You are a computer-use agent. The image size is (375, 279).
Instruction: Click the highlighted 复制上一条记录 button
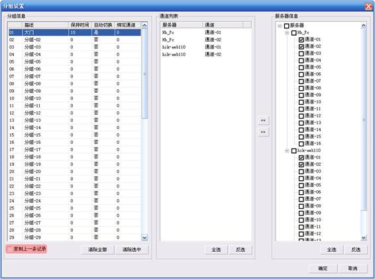pyautogui.click(x=27, y=249)
